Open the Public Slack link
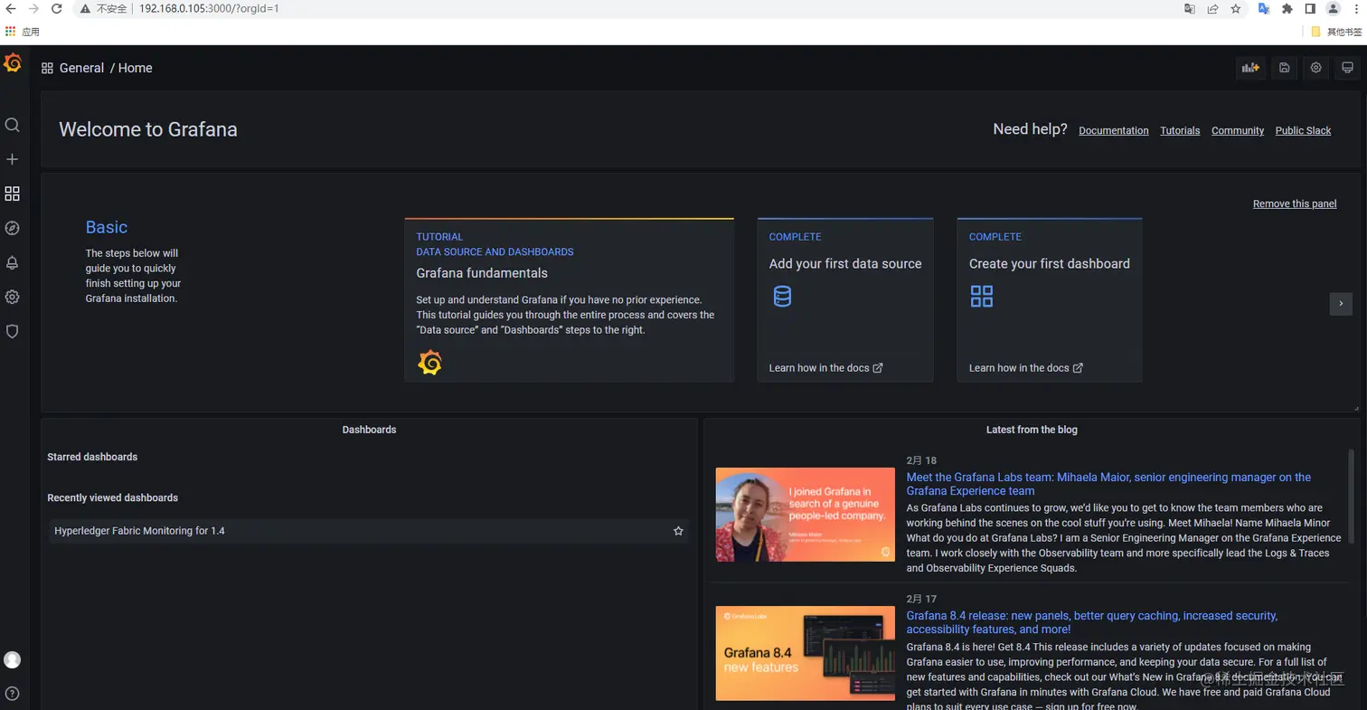The height and width of the screenshot is (710, 1367). click(1303, 130)
